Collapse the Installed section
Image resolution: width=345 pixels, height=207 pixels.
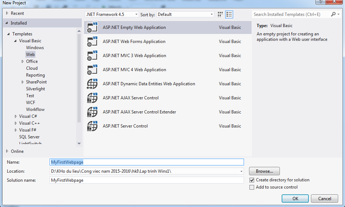click(7, 23)
